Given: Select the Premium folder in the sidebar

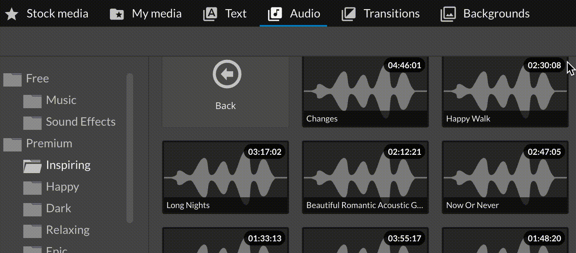Looking at the screenshot, I should 38,144.
